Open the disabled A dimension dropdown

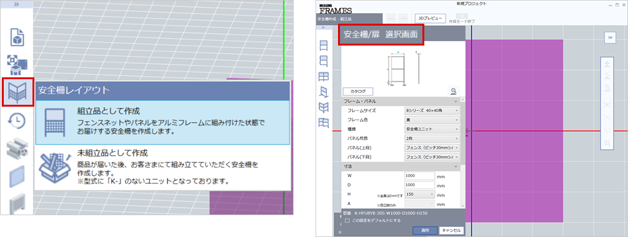[420, 204]
